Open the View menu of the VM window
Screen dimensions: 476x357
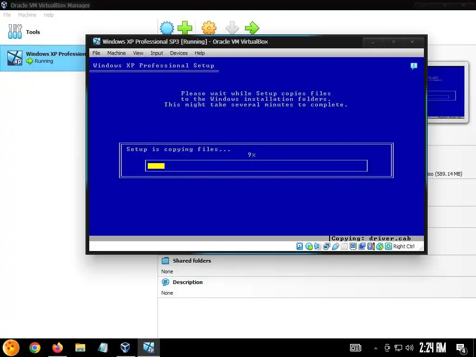138,53
